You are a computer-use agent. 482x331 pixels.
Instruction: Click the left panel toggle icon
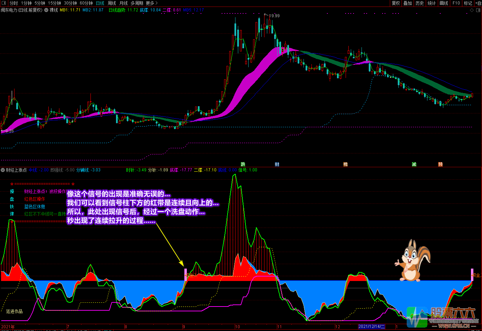coord(3,3)
